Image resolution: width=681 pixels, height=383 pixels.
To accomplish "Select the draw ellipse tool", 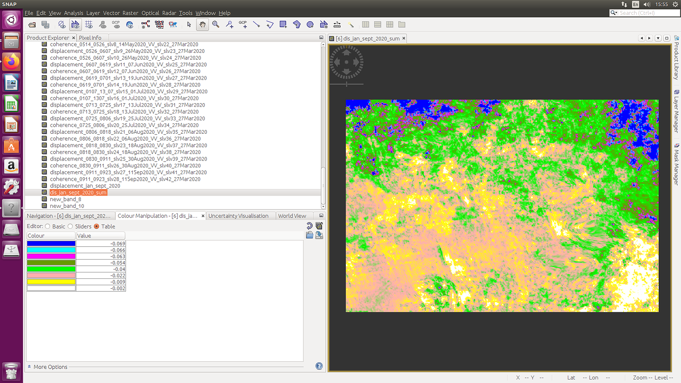I will click(x=310, y=24).
